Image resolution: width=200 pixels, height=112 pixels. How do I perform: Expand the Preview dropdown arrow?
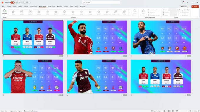[4, 15]
